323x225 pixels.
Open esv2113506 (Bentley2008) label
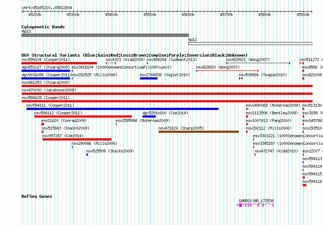click(272, 113)
